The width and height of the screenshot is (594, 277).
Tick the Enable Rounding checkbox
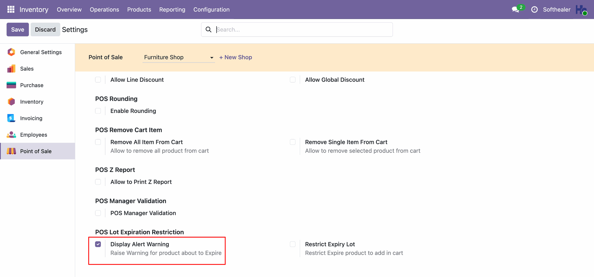[98, 111]
